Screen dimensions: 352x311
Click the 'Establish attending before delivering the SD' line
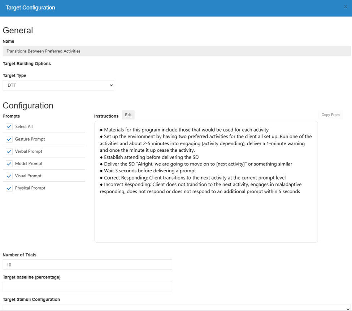click(149, 157)
